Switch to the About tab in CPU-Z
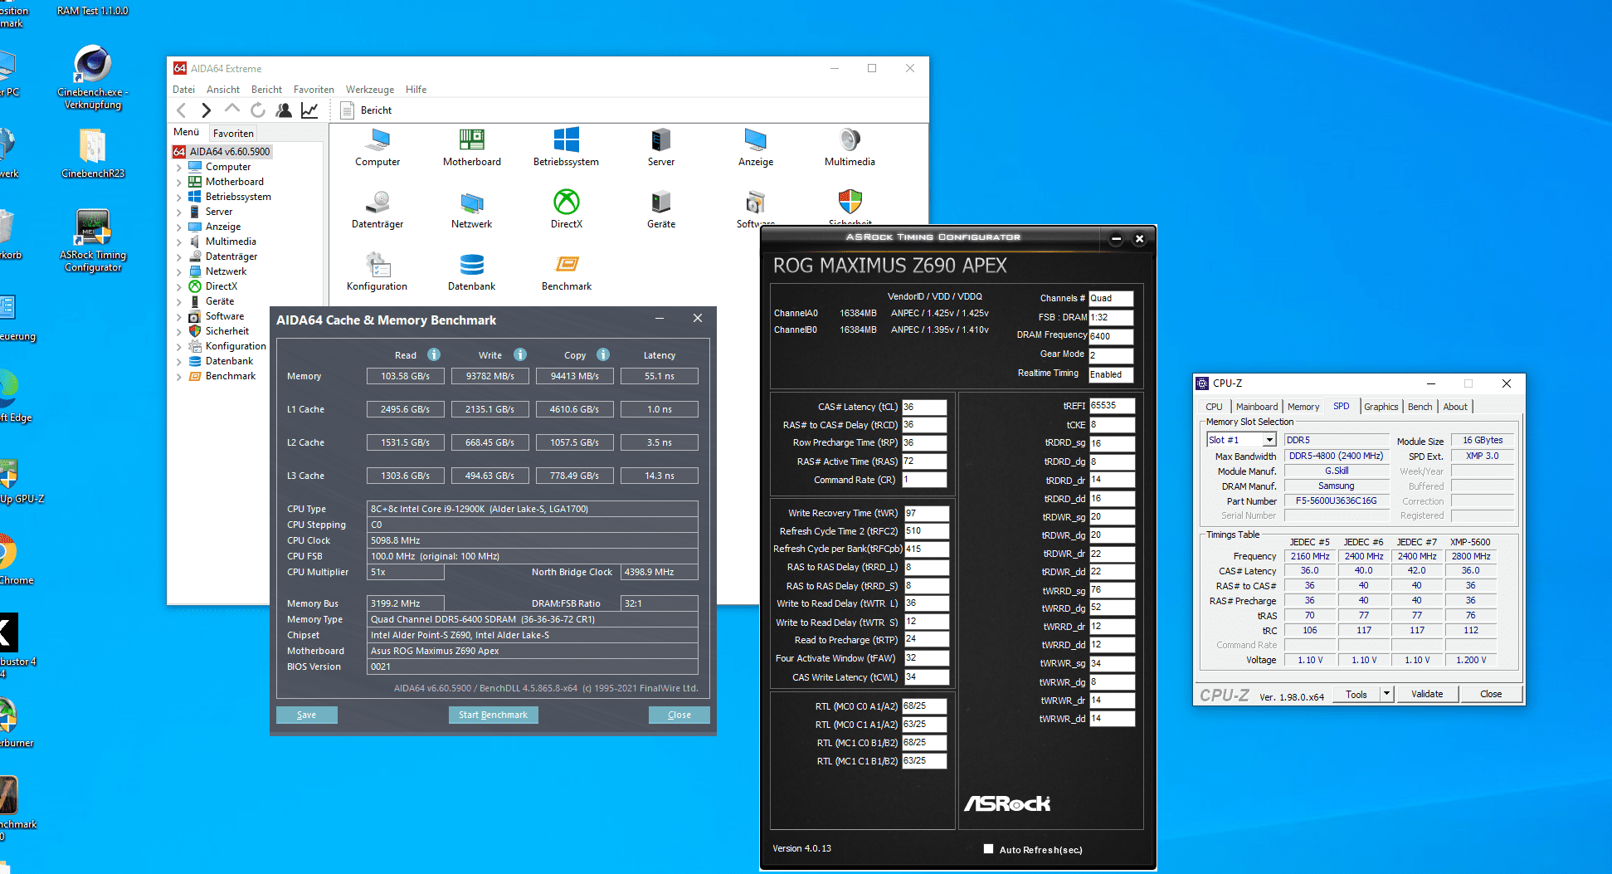This screenshot has width=1612, height=874. point(1455,407)
